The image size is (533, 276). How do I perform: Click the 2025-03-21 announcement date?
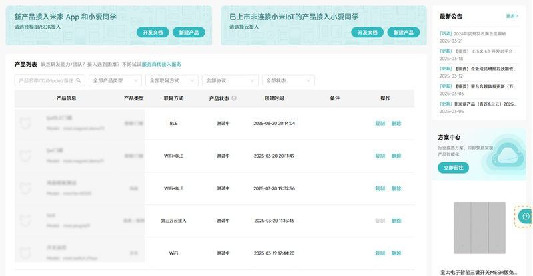(x=451, y=41)
